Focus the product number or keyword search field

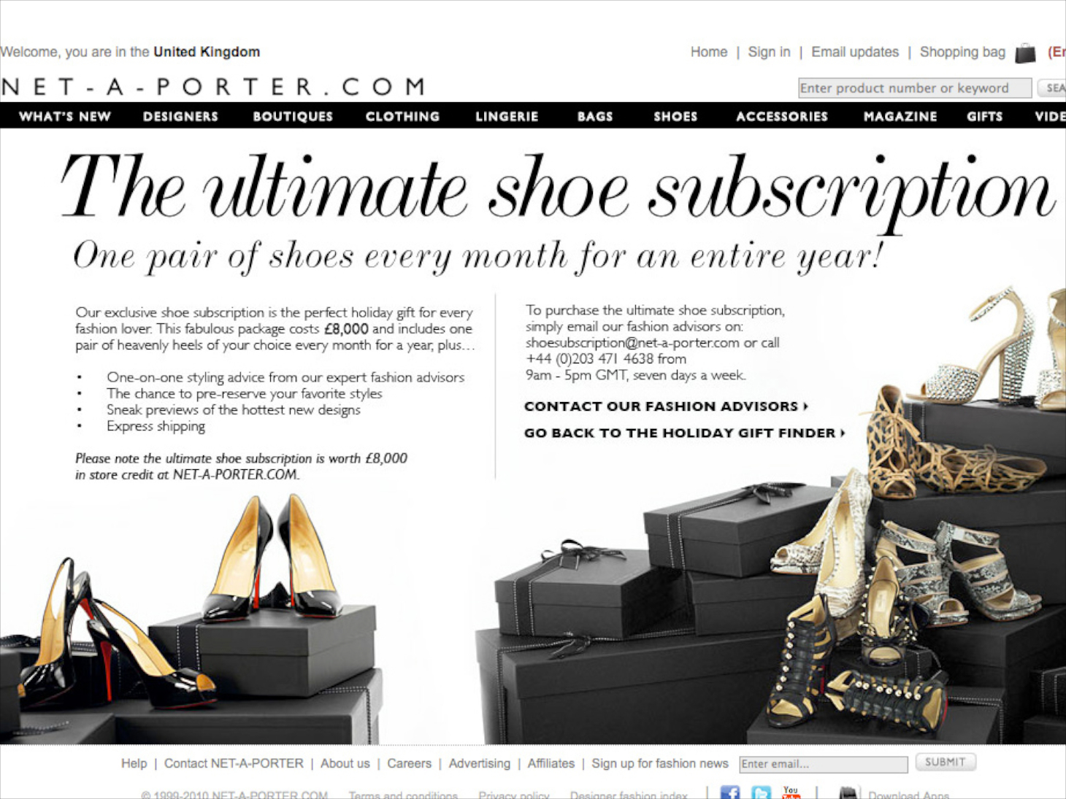click(x=915, y=88)
